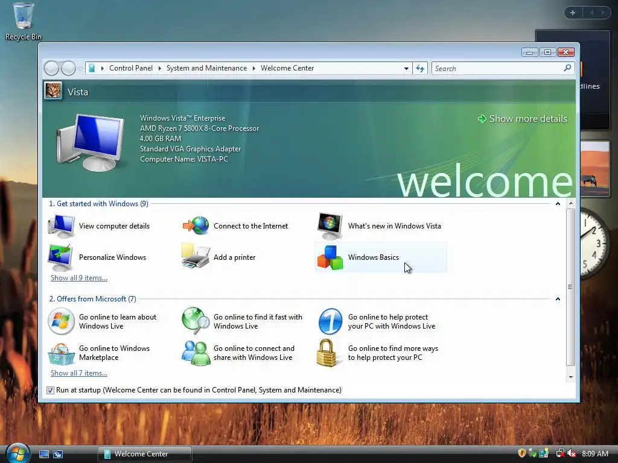The height and width of the screenshot is (463, 618).
Task: Open the Windows Basics blocks icon
Action: click(x=330, y=257)
